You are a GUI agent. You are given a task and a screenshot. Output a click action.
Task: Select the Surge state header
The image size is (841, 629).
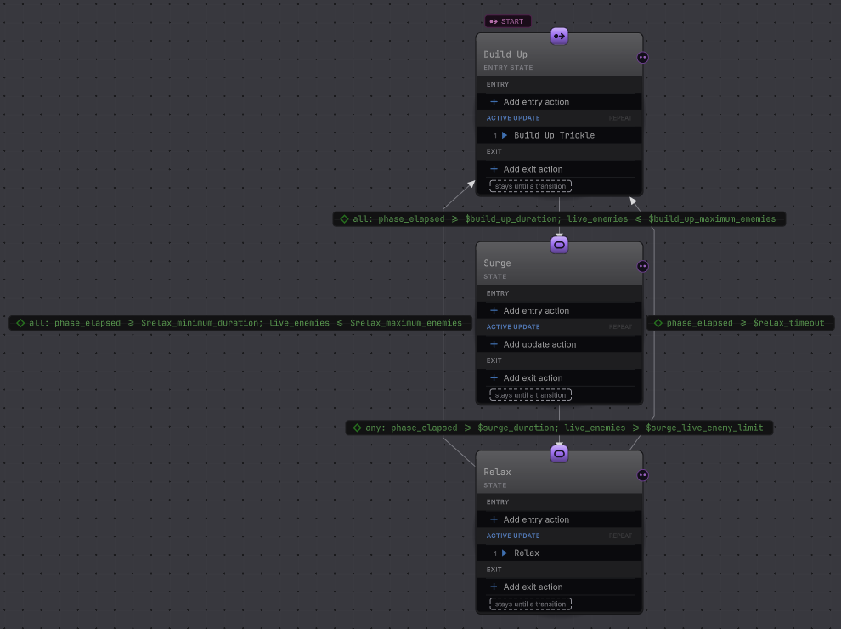coord(559,269)
